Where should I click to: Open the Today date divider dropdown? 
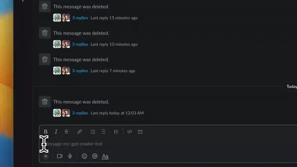(x=291, y=86)
